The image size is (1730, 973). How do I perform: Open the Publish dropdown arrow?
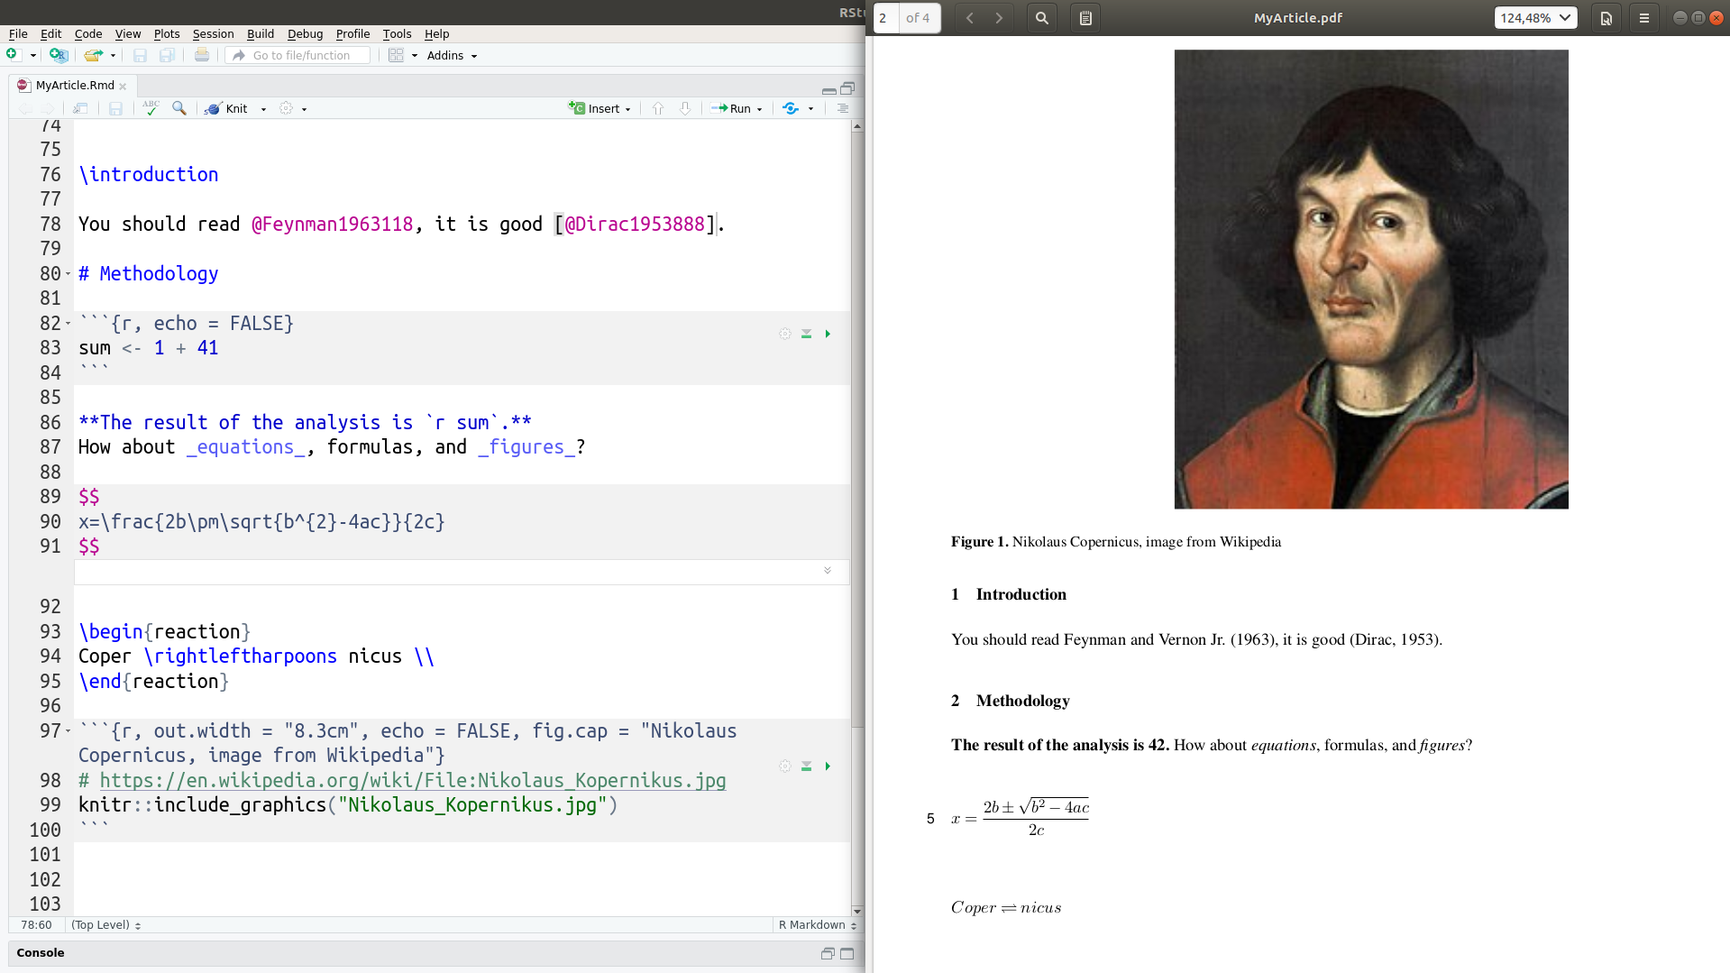click(x=810, y=109)
